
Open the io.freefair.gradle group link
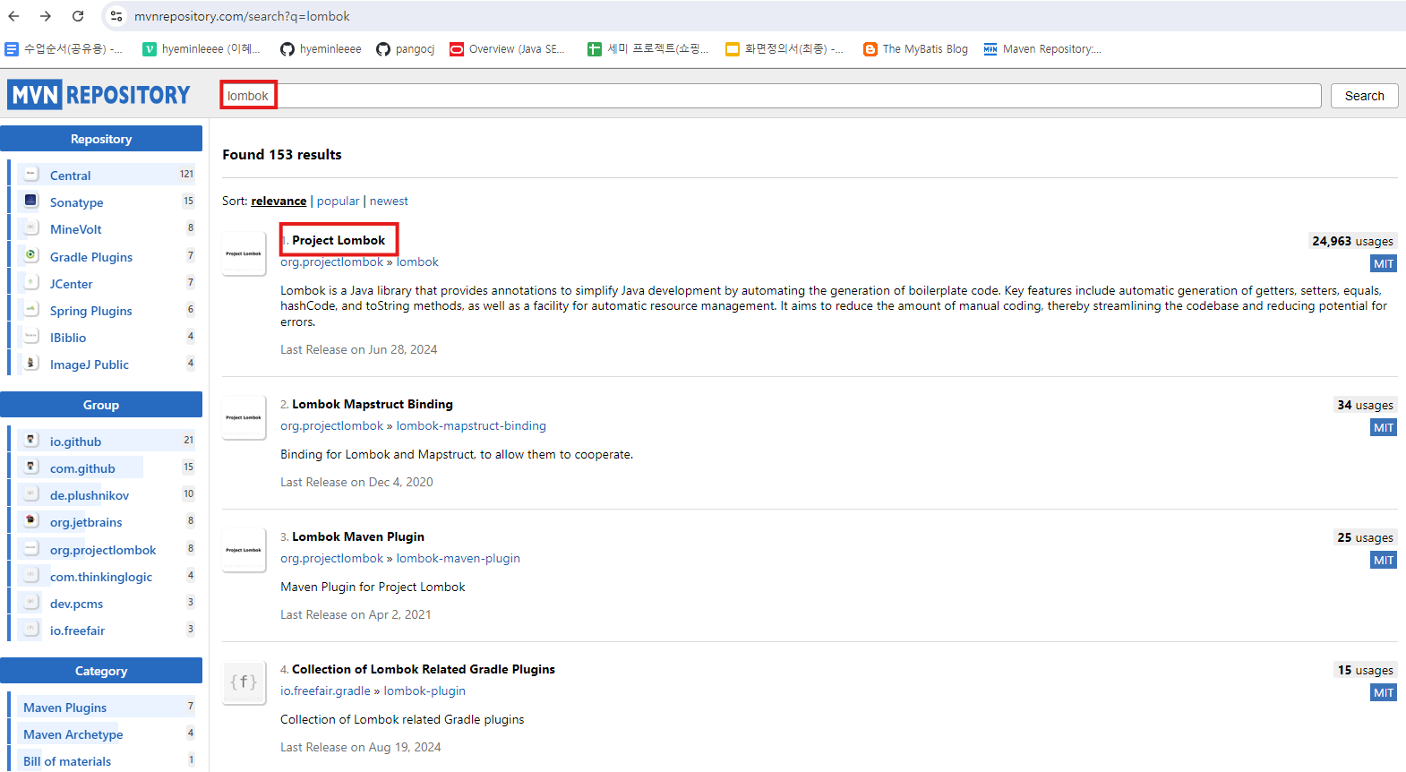(x=325, y=691)
